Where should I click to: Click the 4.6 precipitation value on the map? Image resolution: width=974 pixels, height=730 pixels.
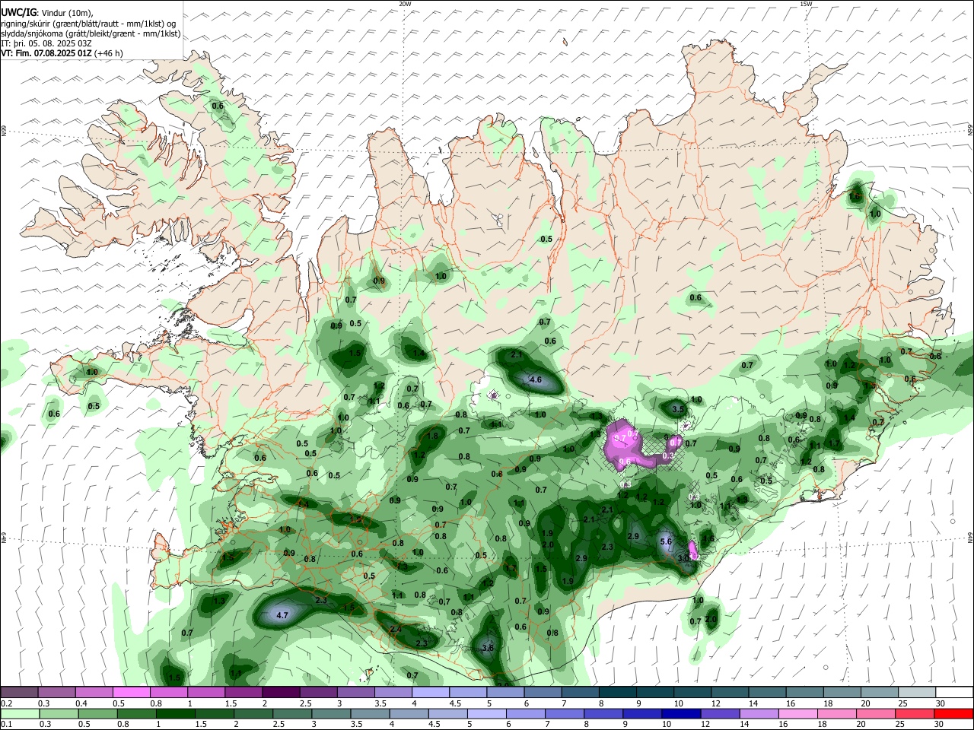535,379
